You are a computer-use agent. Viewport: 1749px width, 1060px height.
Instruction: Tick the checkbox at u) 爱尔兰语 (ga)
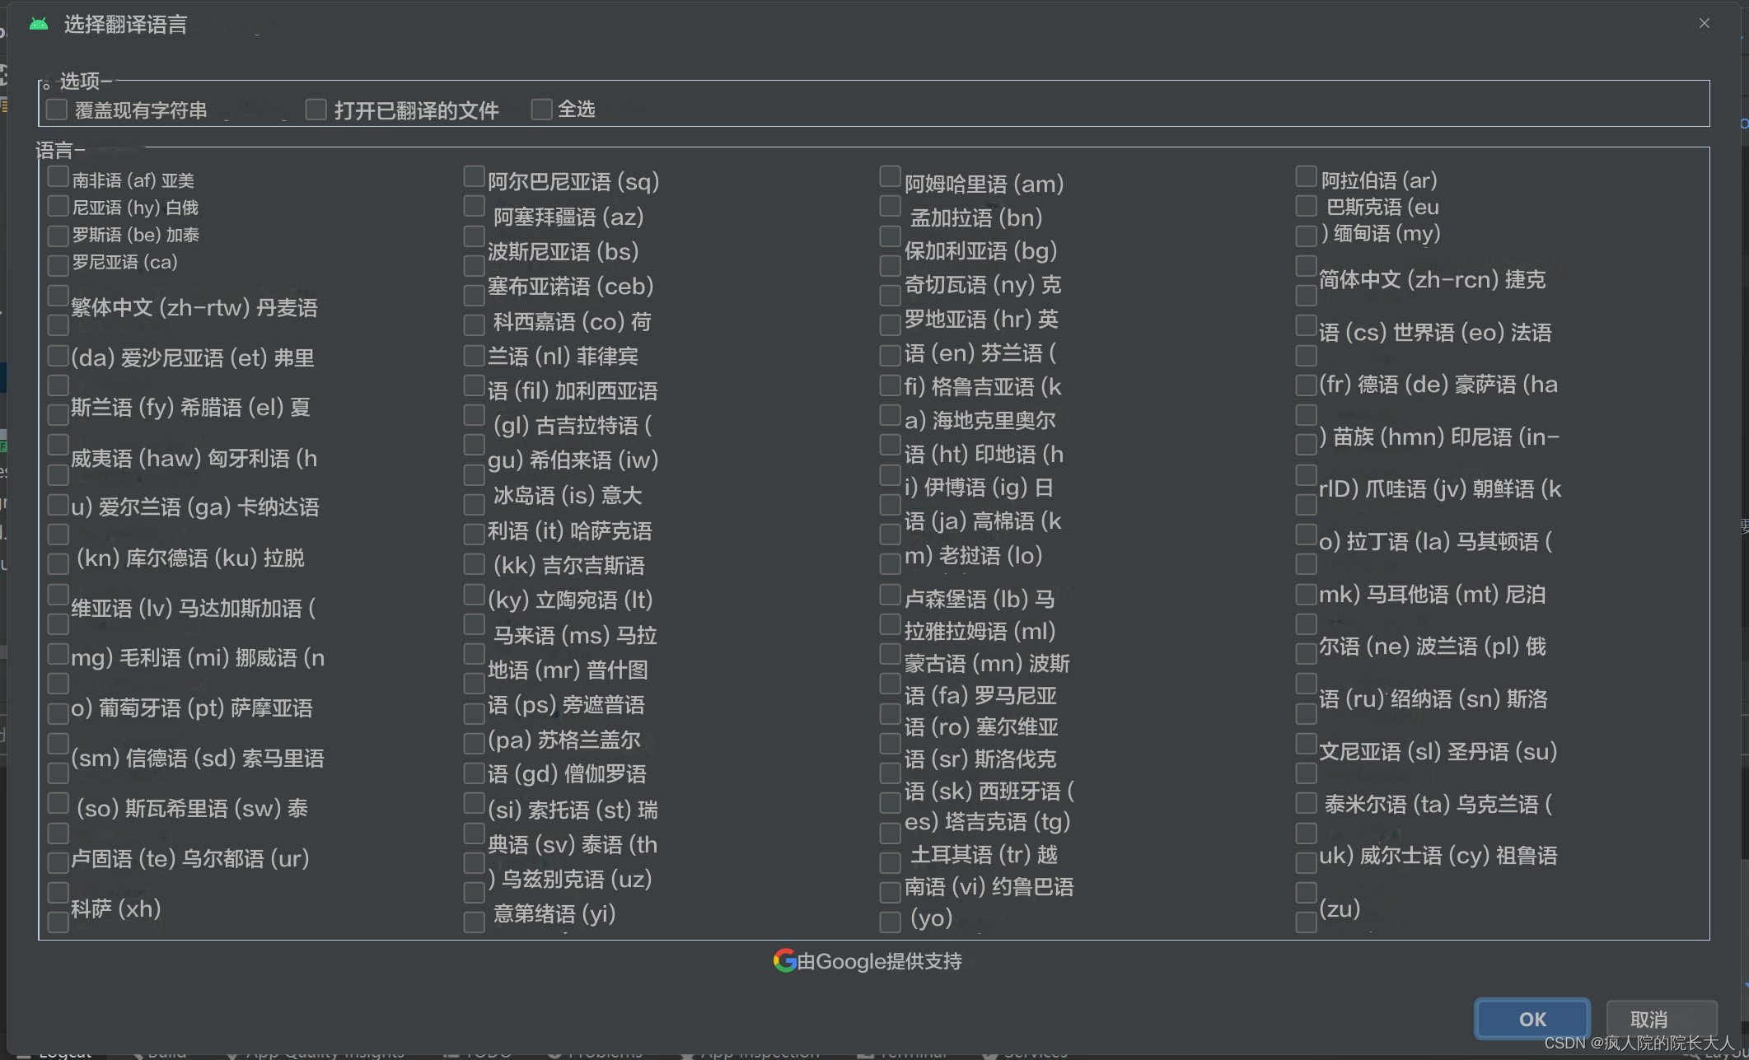point(58,504)
